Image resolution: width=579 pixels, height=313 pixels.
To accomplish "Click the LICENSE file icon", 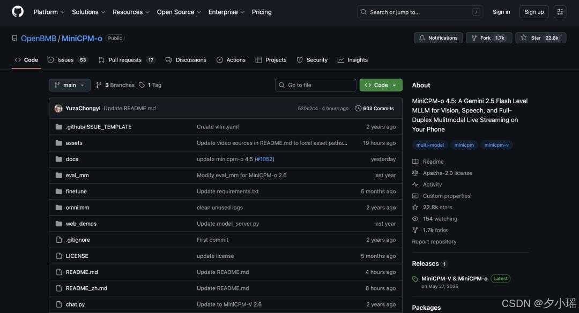I will coord(59,256).
